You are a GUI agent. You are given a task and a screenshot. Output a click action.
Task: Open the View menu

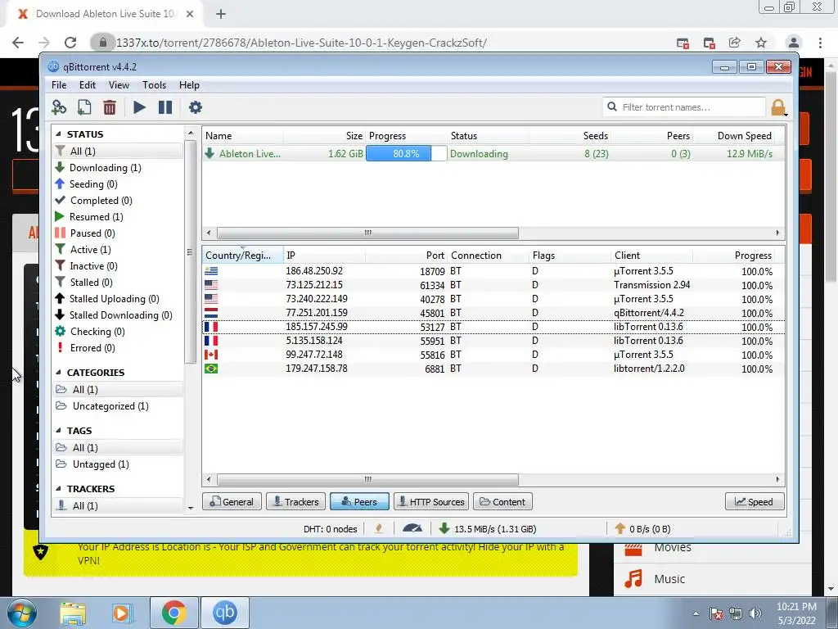tap(119, 85)
